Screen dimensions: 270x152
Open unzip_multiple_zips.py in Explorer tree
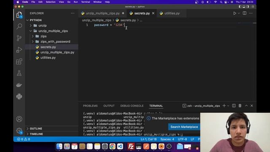57,52
